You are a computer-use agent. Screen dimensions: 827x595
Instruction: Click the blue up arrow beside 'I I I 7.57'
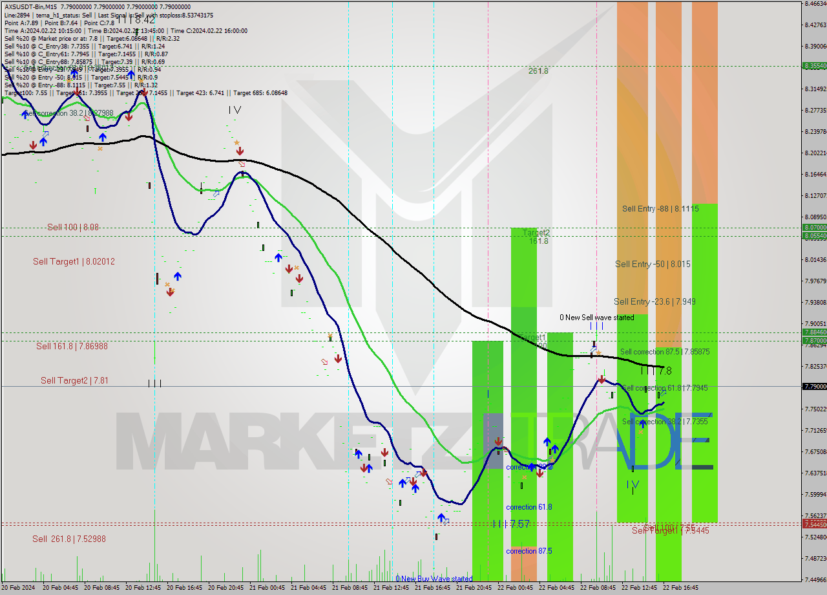coord(441,517)
